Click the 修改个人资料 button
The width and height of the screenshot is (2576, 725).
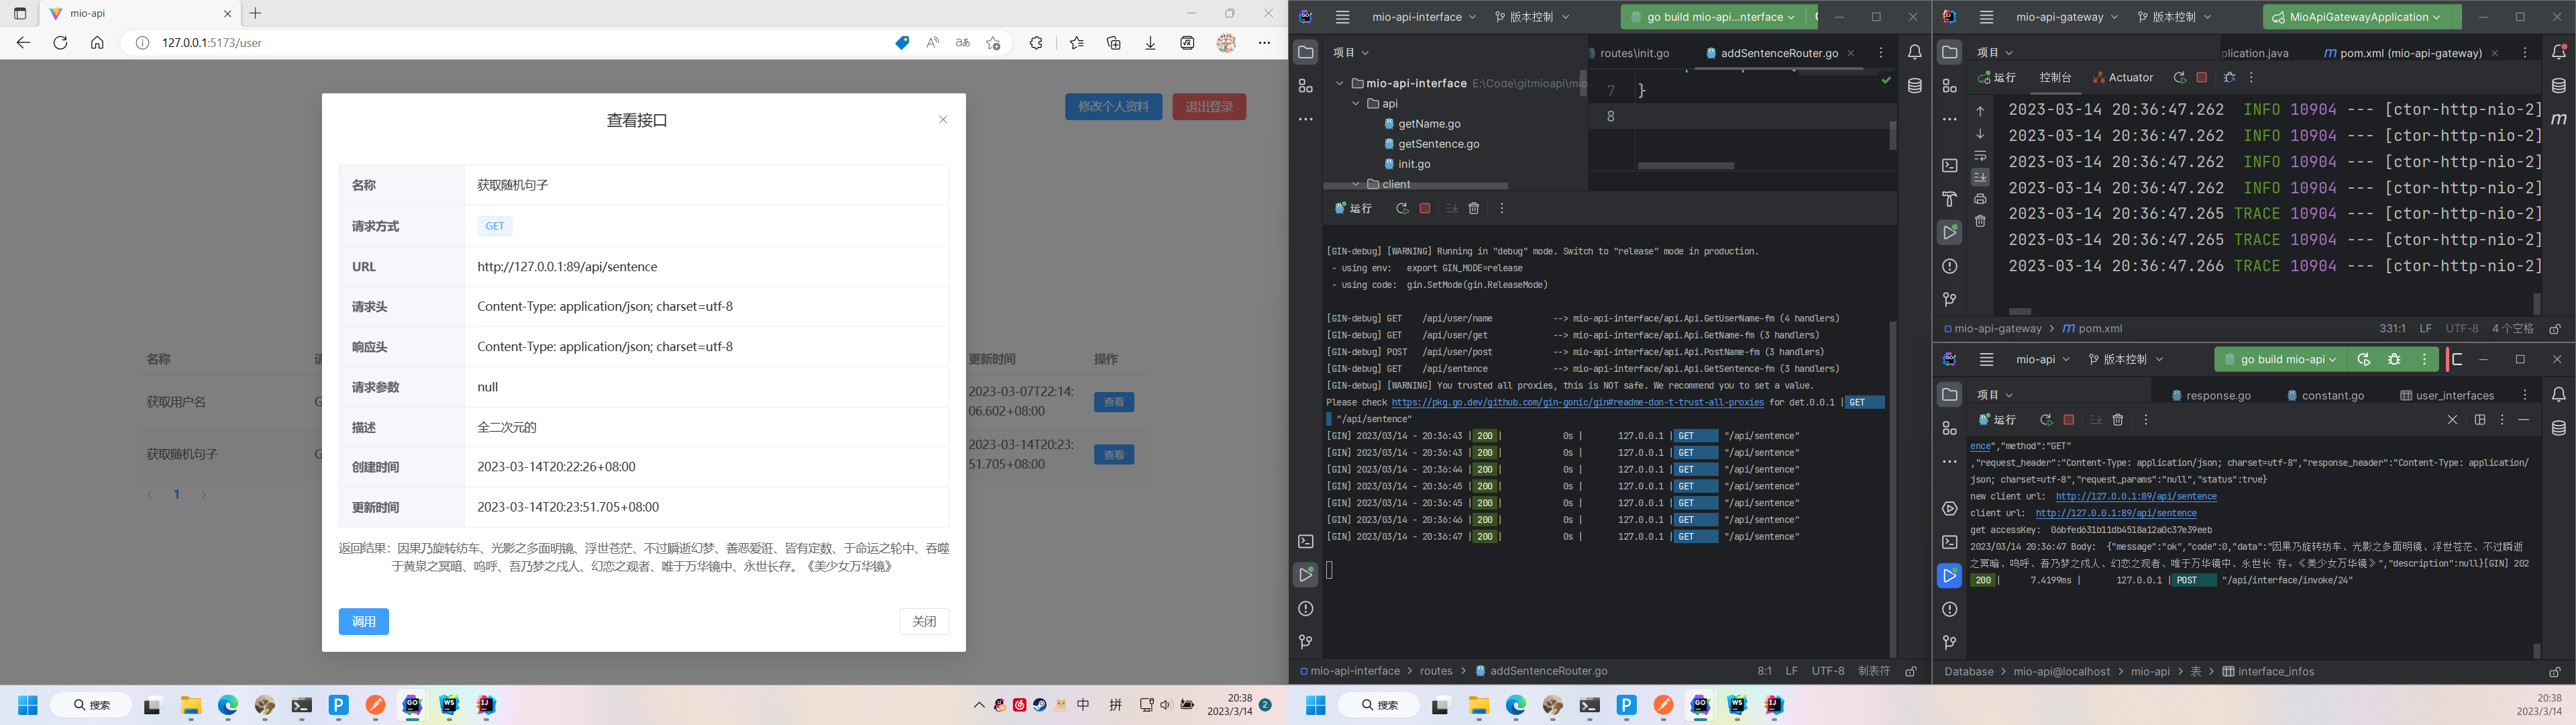coord(1113,106)
